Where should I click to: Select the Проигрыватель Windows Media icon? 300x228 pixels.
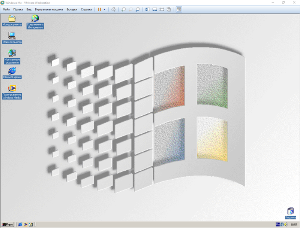[x=12, y=92]
